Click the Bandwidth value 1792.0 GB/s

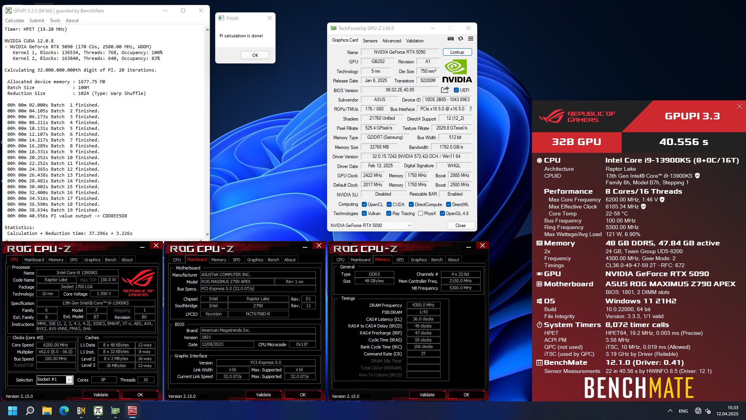(451, 147)
